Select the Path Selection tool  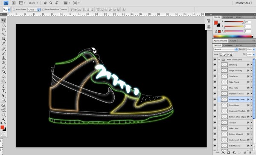[3, 95]
